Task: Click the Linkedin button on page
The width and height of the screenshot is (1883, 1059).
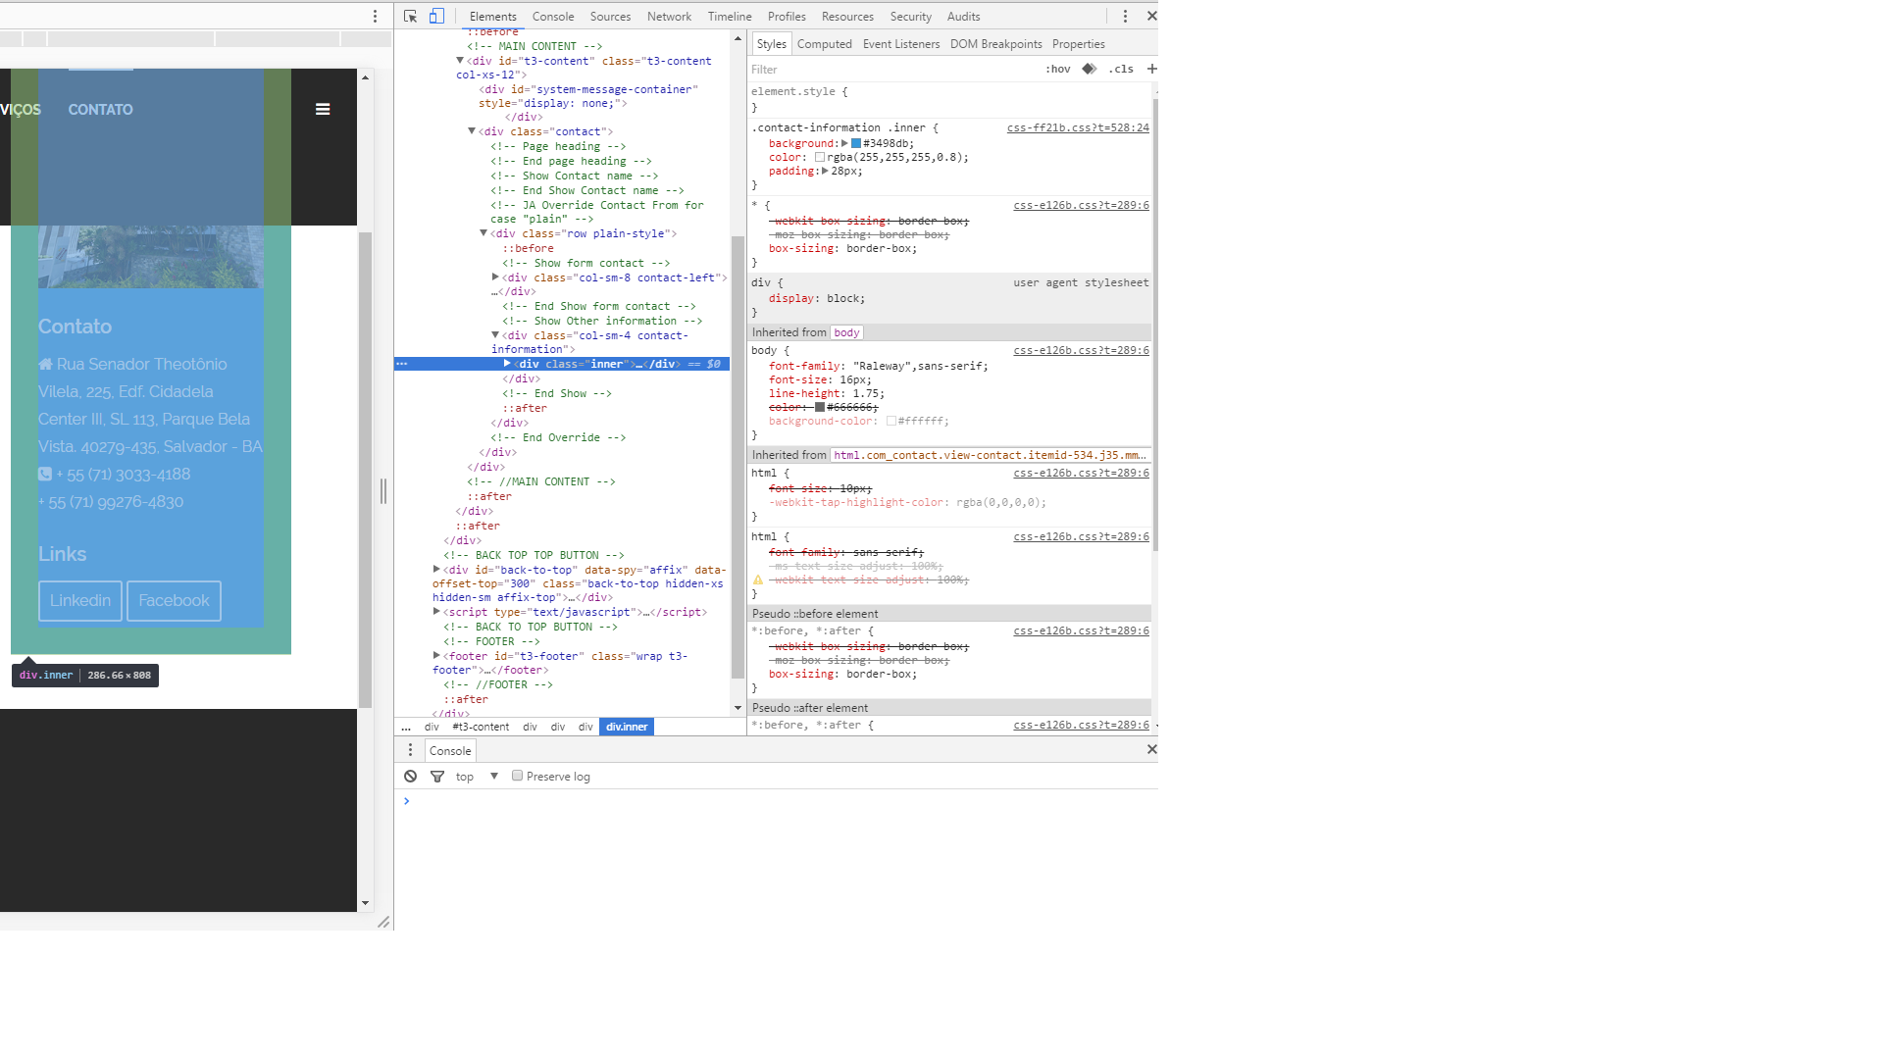Action: (80, 600)
